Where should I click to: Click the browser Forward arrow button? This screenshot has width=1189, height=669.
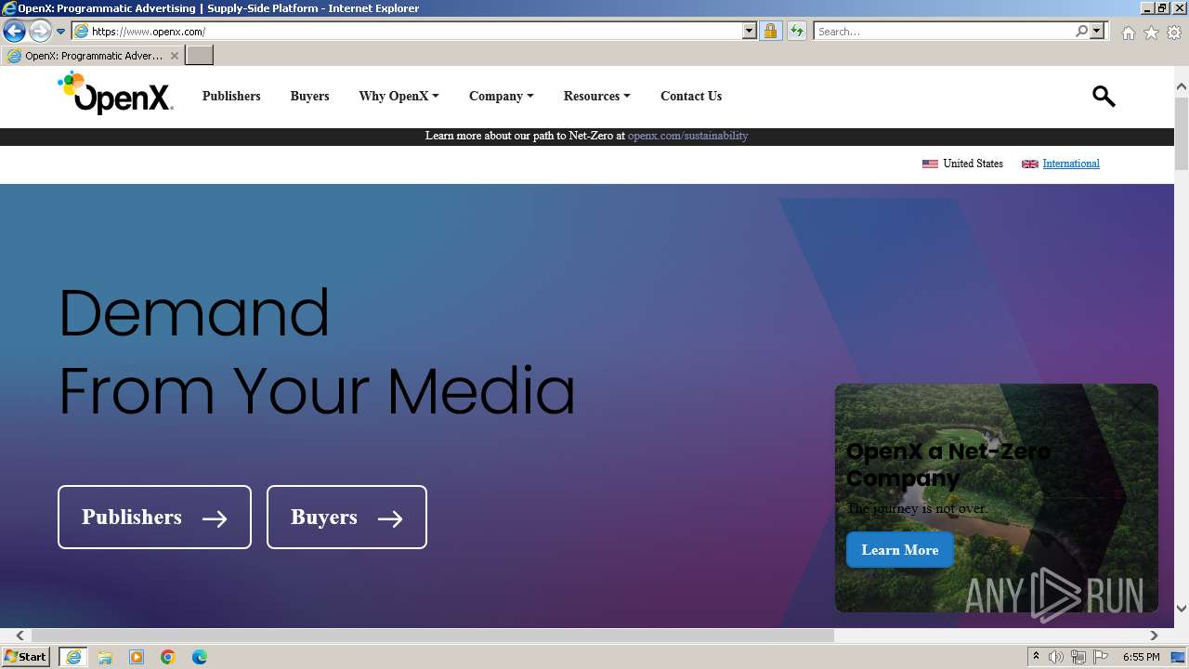[40, 32]
